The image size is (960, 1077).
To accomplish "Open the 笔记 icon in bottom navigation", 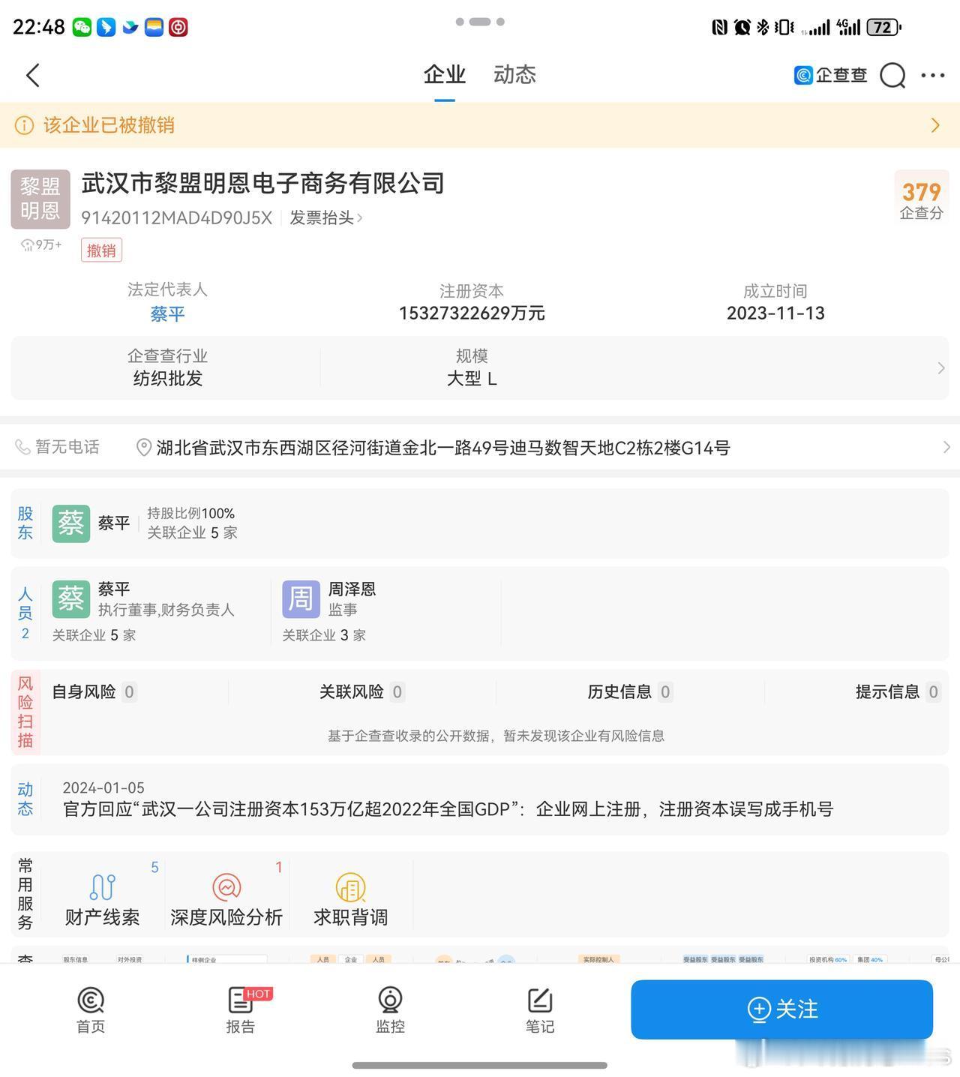I will [540, 1009].
